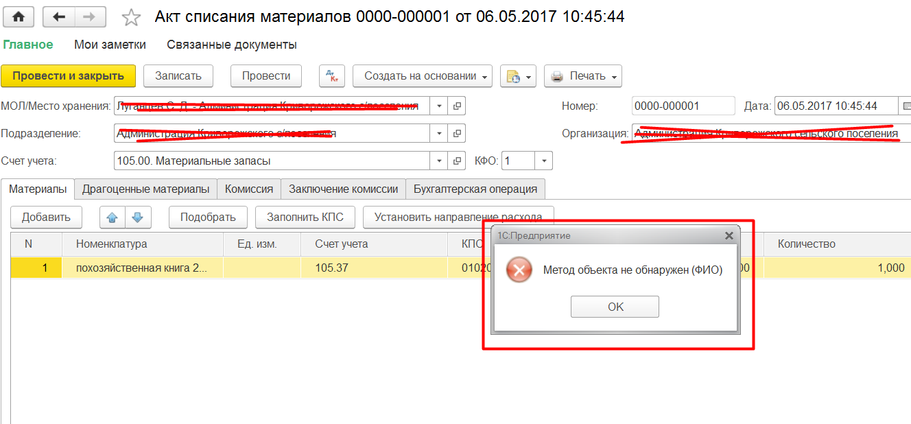Click the reports icon button dropdown
The height and width of the screenshot is (424, 911).
517,76
